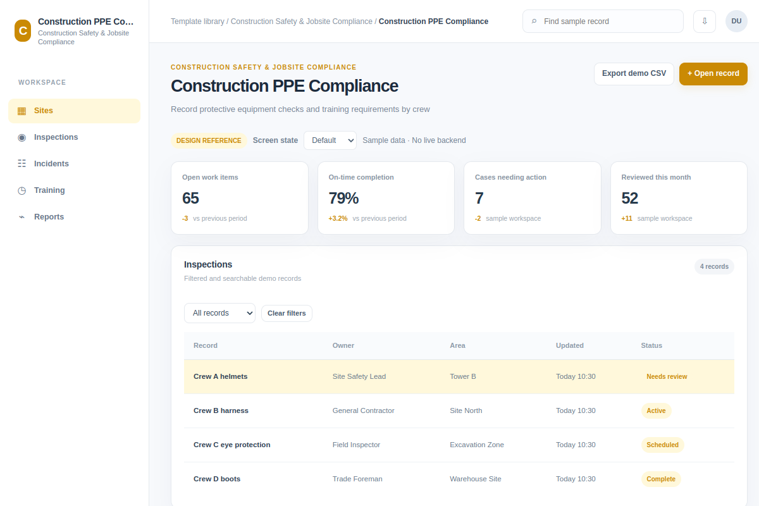This screenshot has height=506, width=759.
Task: Click the Updated column header
Action: tap(570, 345)
